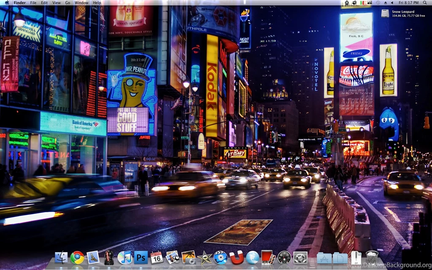The width and height of the screenshot is (432, 270).
Task: Open iTunes in the dock
Action: click(124, 257)
